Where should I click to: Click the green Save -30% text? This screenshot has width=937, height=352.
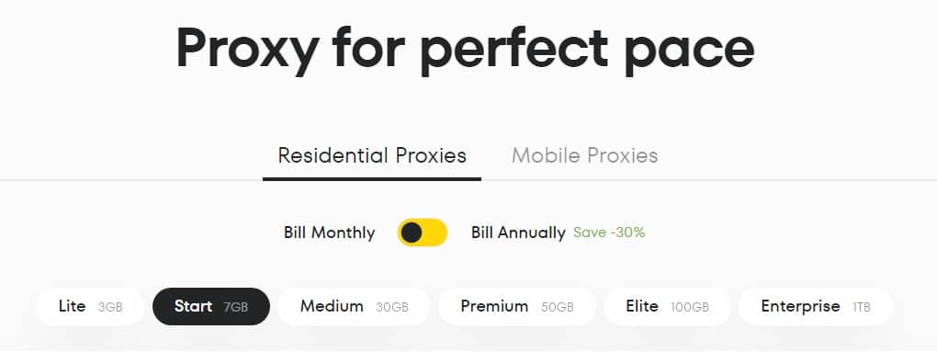(609, 233)
